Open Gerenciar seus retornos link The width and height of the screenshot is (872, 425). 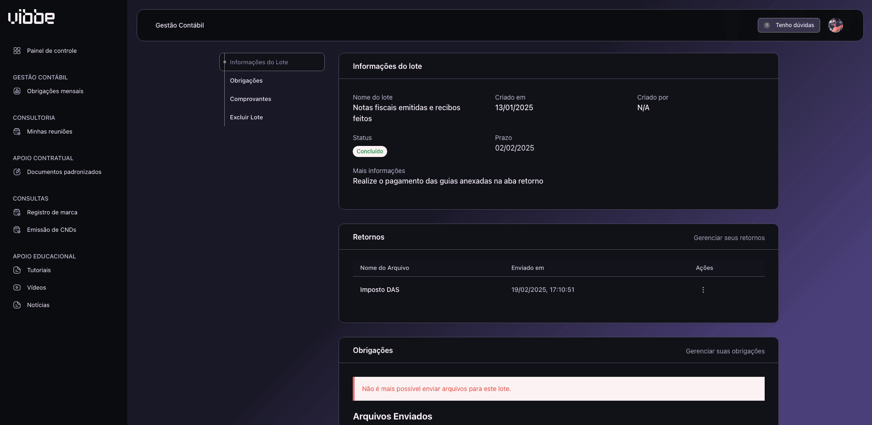(x=729, y=238)
